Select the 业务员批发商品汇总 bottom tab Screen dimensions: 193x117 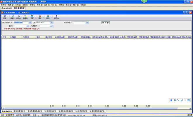pyautogui.click(x=66, y=111)
